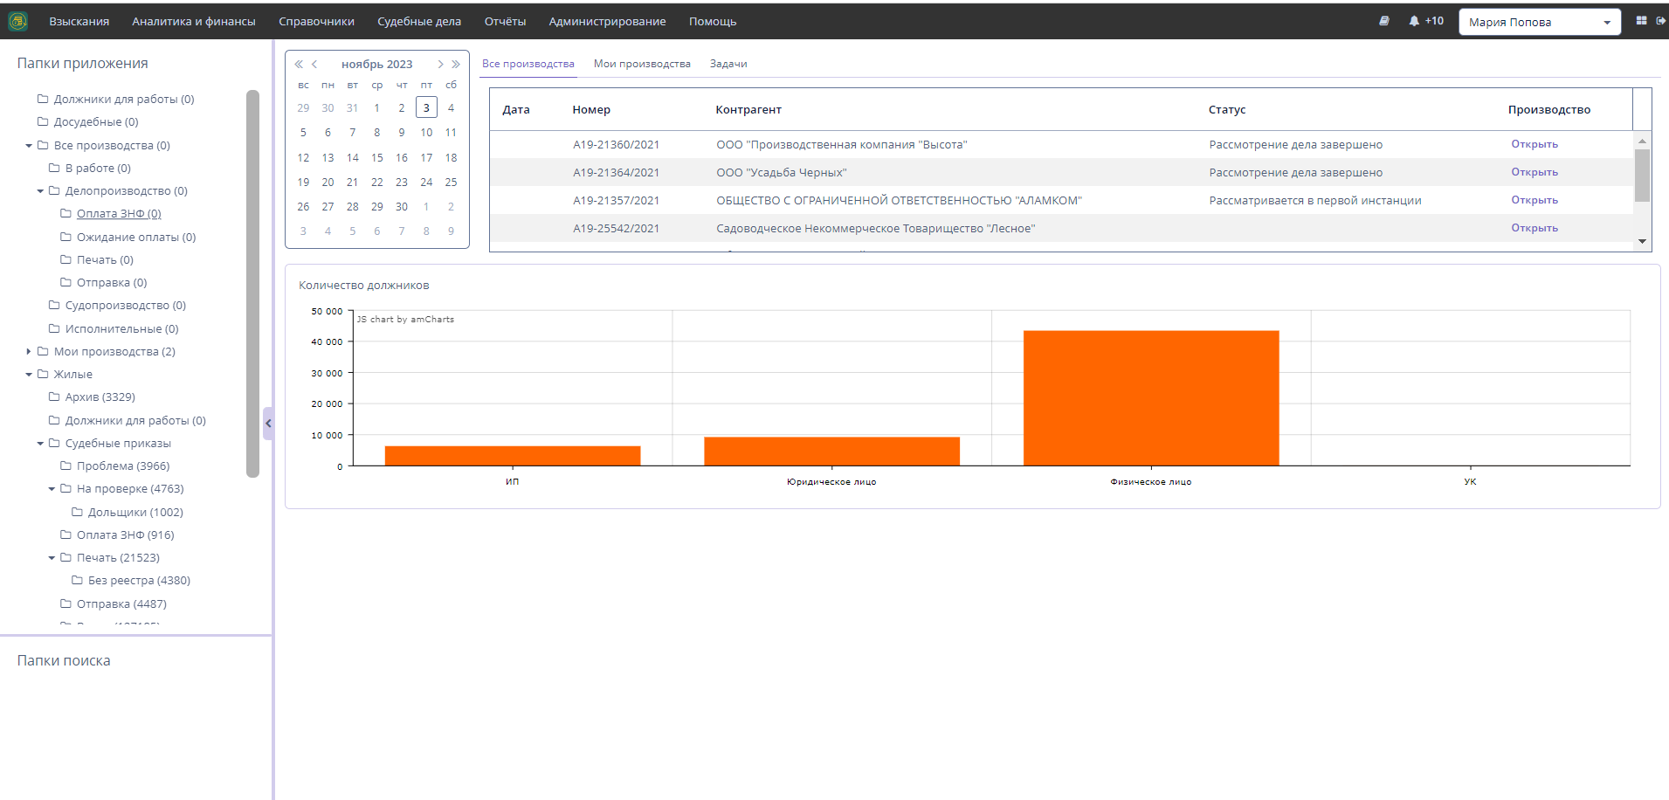
Task: Open the Задачи tab
Action: coord(728,64)
